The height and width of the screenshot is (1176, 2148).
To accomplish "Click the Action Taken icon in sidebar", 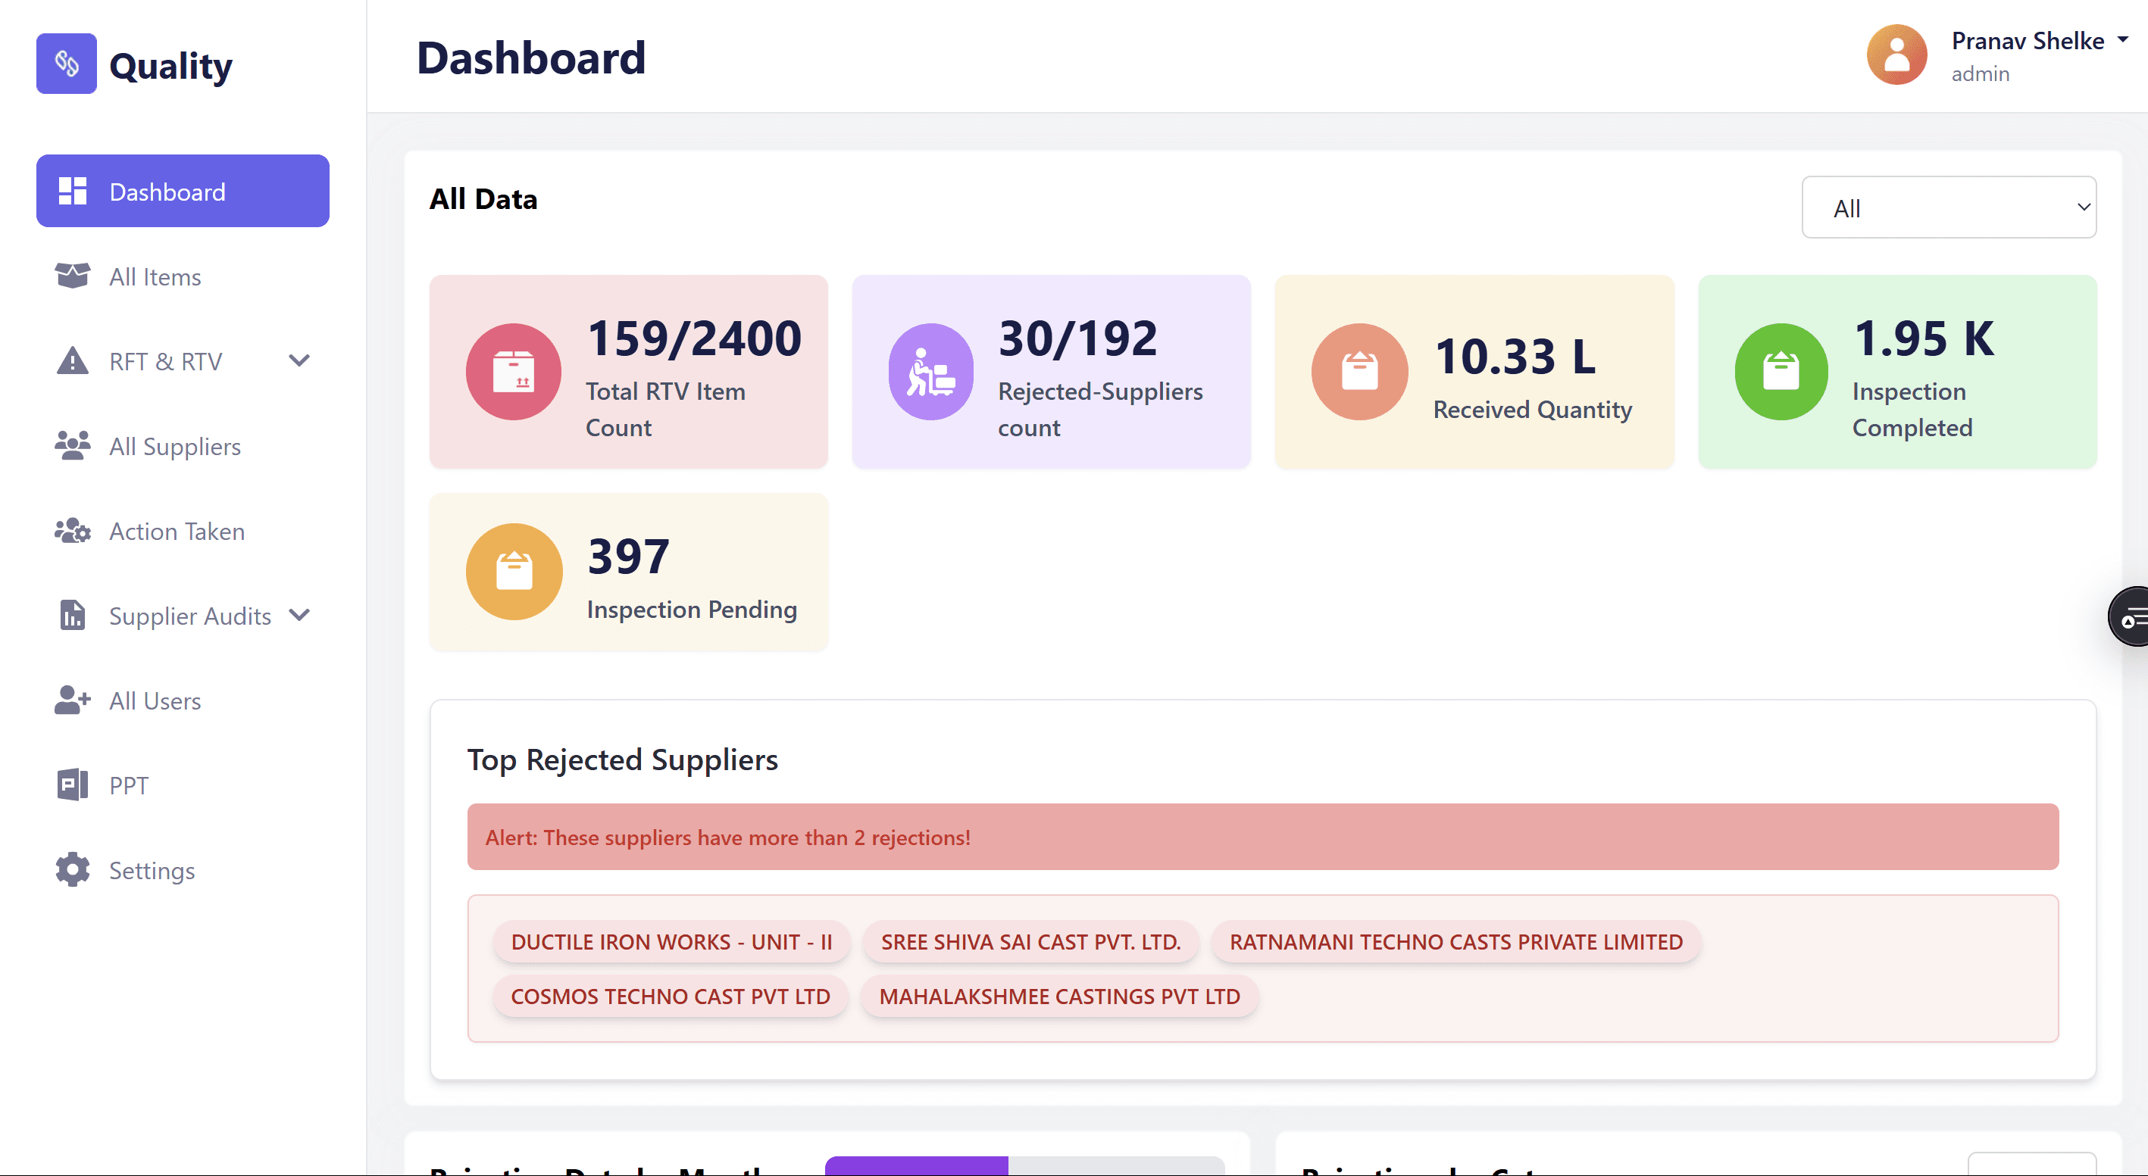I will tap(72, 531).
